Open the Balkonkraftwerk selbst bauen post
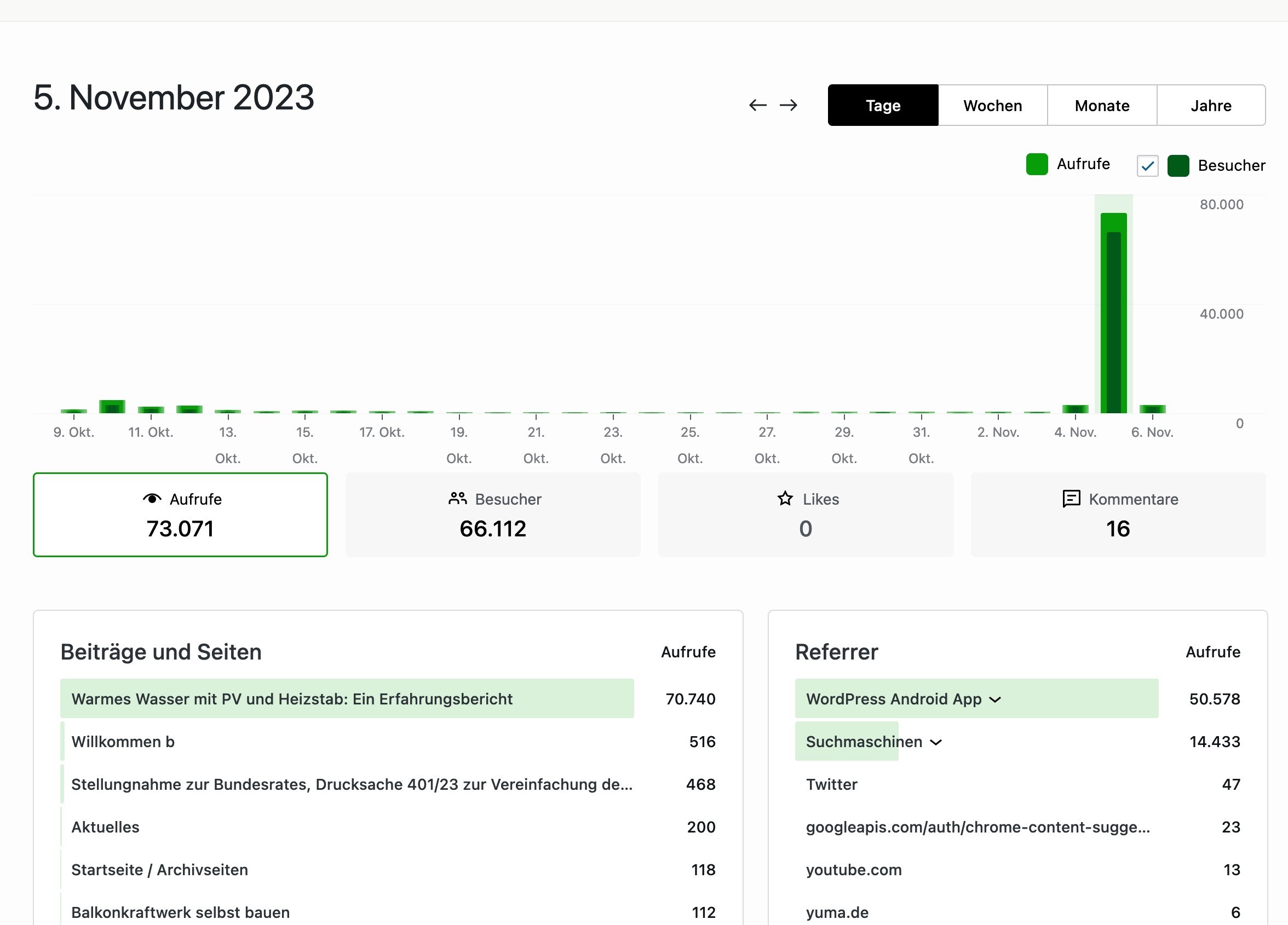Image resolution: width=1288 pixels, height=925 pixels. [x=180, y=912]
